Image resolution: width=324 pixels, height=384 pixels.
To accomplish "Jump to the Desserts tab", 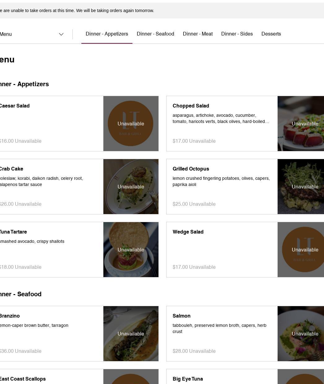I will point(271,34).
